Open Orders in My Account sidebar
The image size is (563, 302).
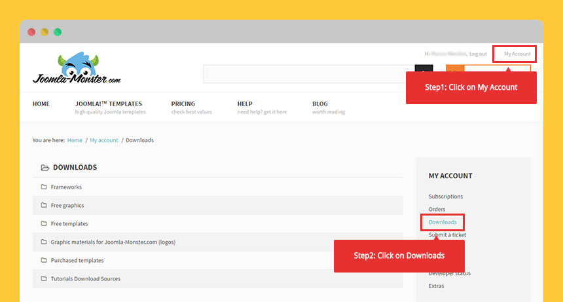[437, 209]
